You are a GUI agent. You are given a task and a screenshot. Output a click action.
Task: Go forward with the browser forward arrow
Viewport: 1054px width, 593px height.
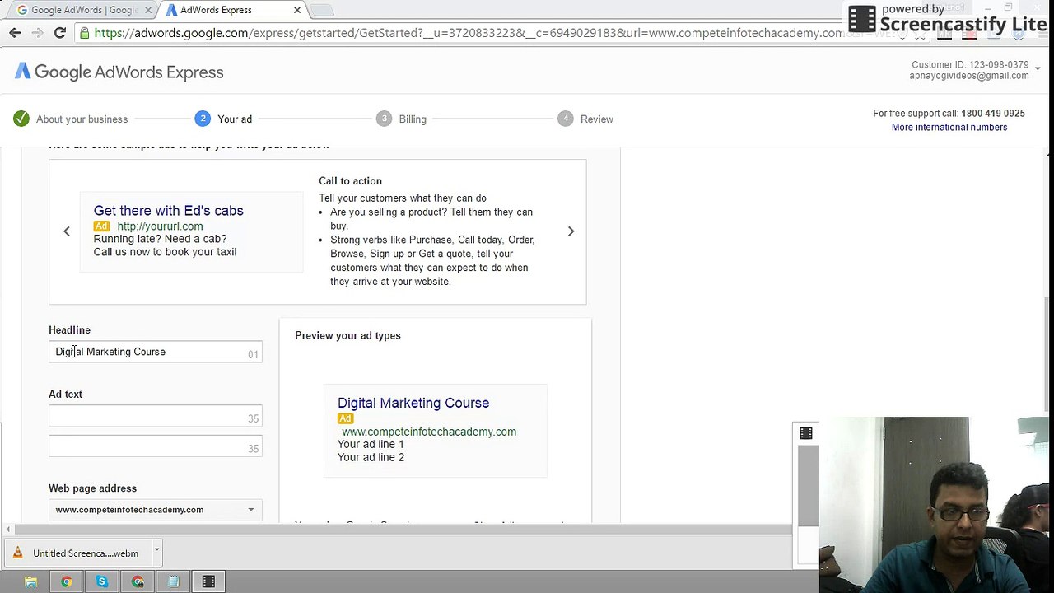pyautogui.click(x=37, y=33)
